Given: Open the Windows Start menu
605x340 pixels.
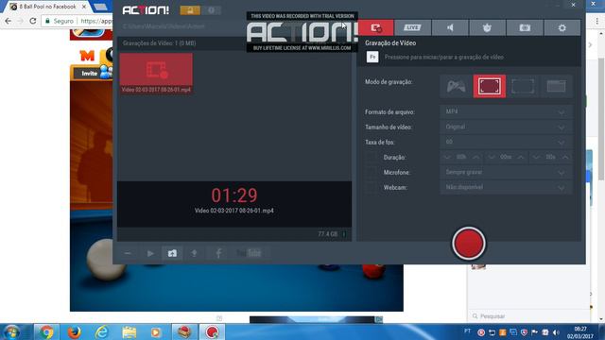Looking at the screenshot, I should point(12,332).
